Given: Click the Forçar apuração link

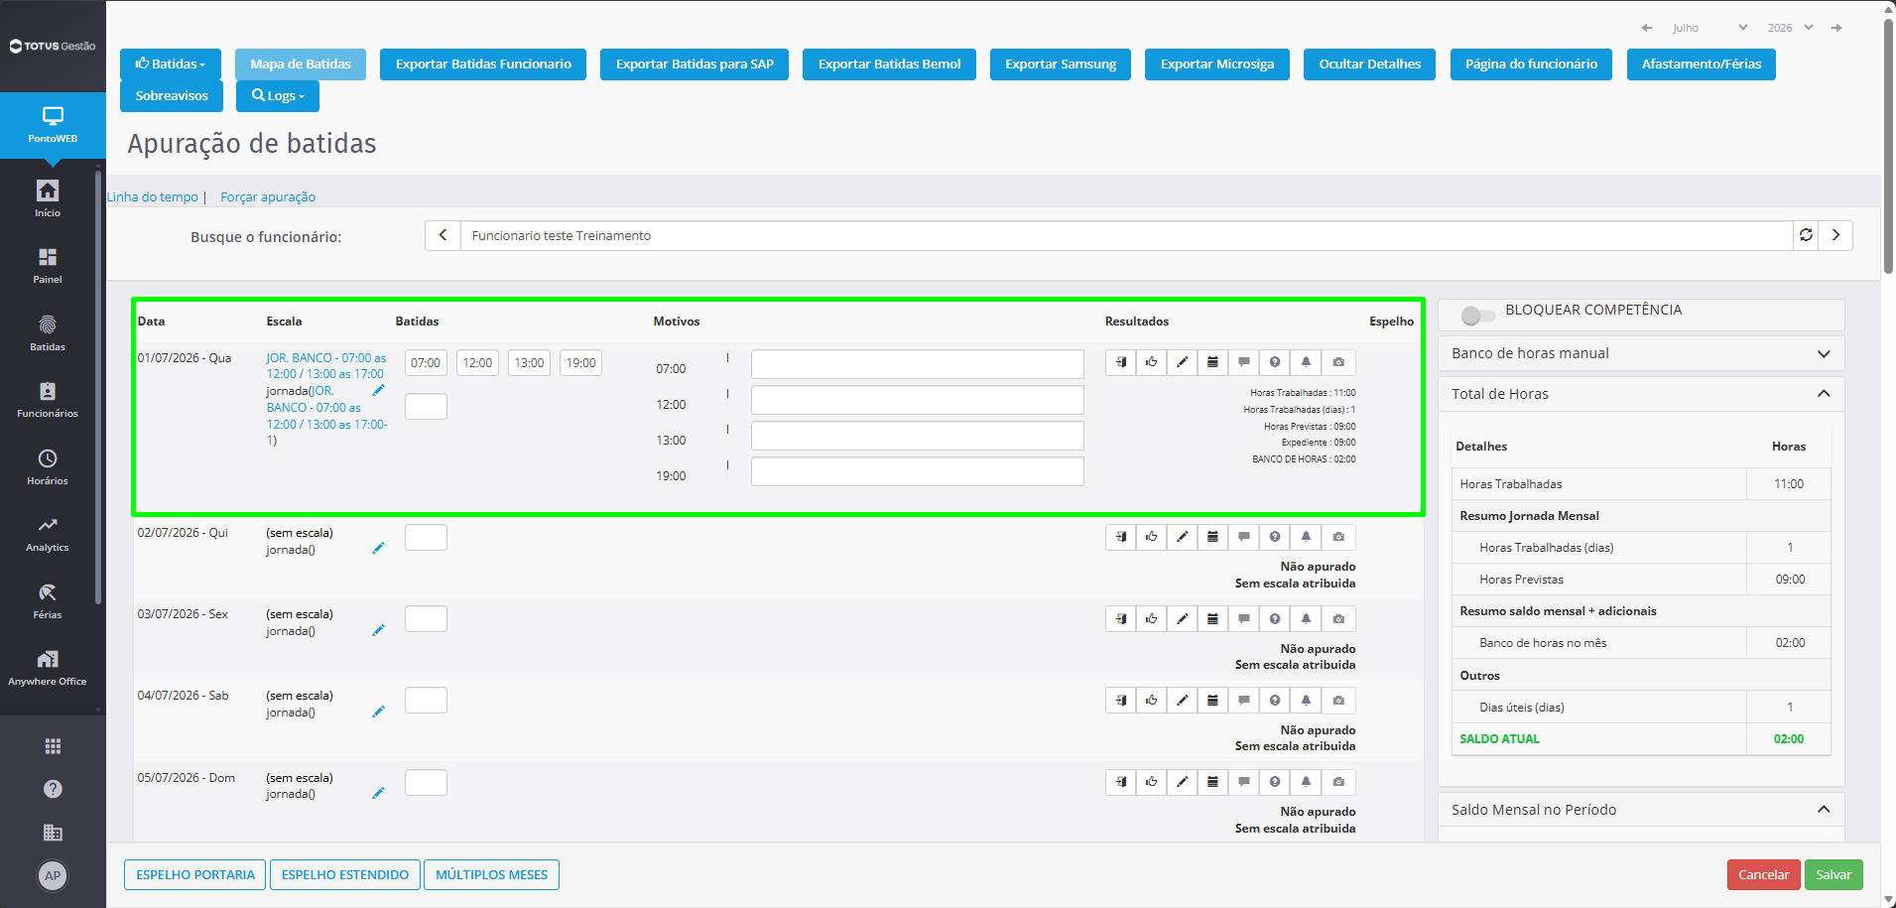Looking at the screenshot, I should pyautogui.click(x=268, y=196).
